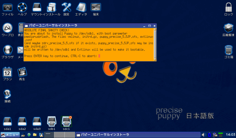Screen dimensions: 236x138
Task: Launch the 再生 media player clapperboard icon
Action: tap(22, 72)
